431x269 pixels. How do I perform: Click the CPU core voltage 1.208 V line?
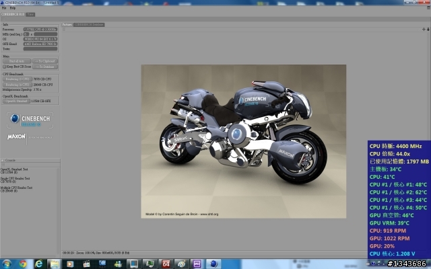392,254
